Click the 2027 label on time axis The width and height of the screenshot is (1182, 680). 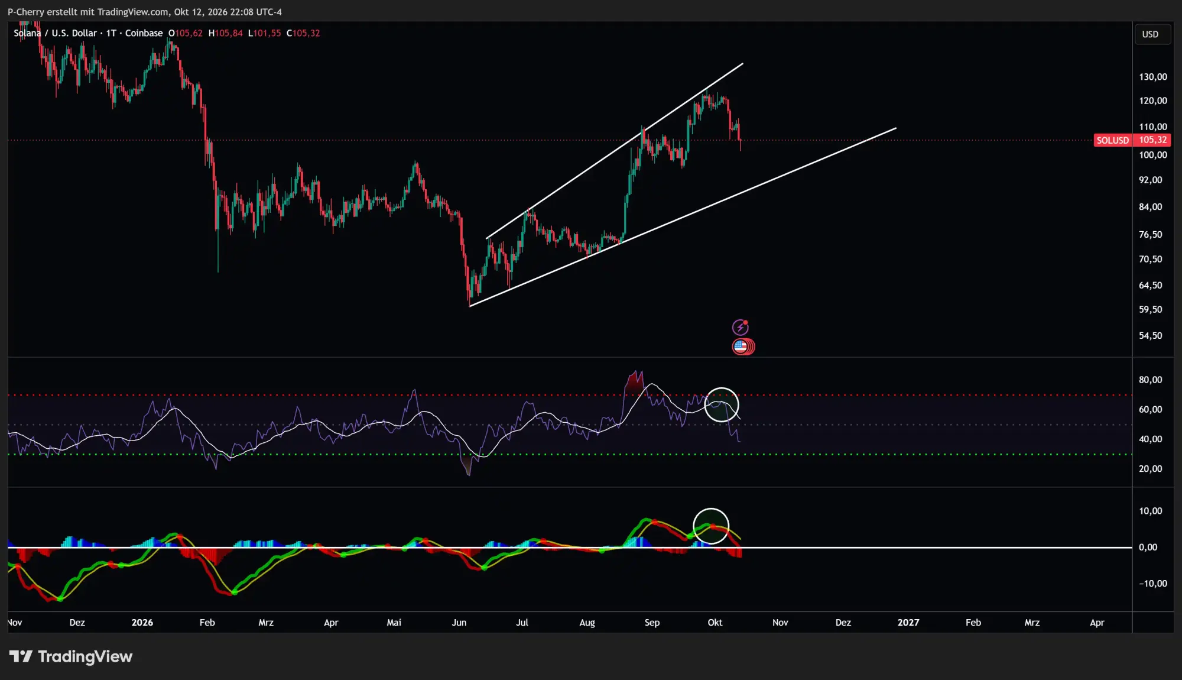[x=908, y=623]
